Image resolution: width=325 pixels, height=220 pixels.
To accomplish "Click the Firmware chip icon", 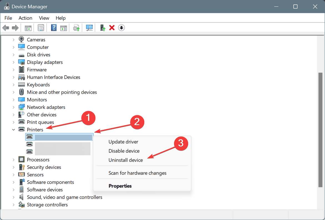I will (21, 69).
